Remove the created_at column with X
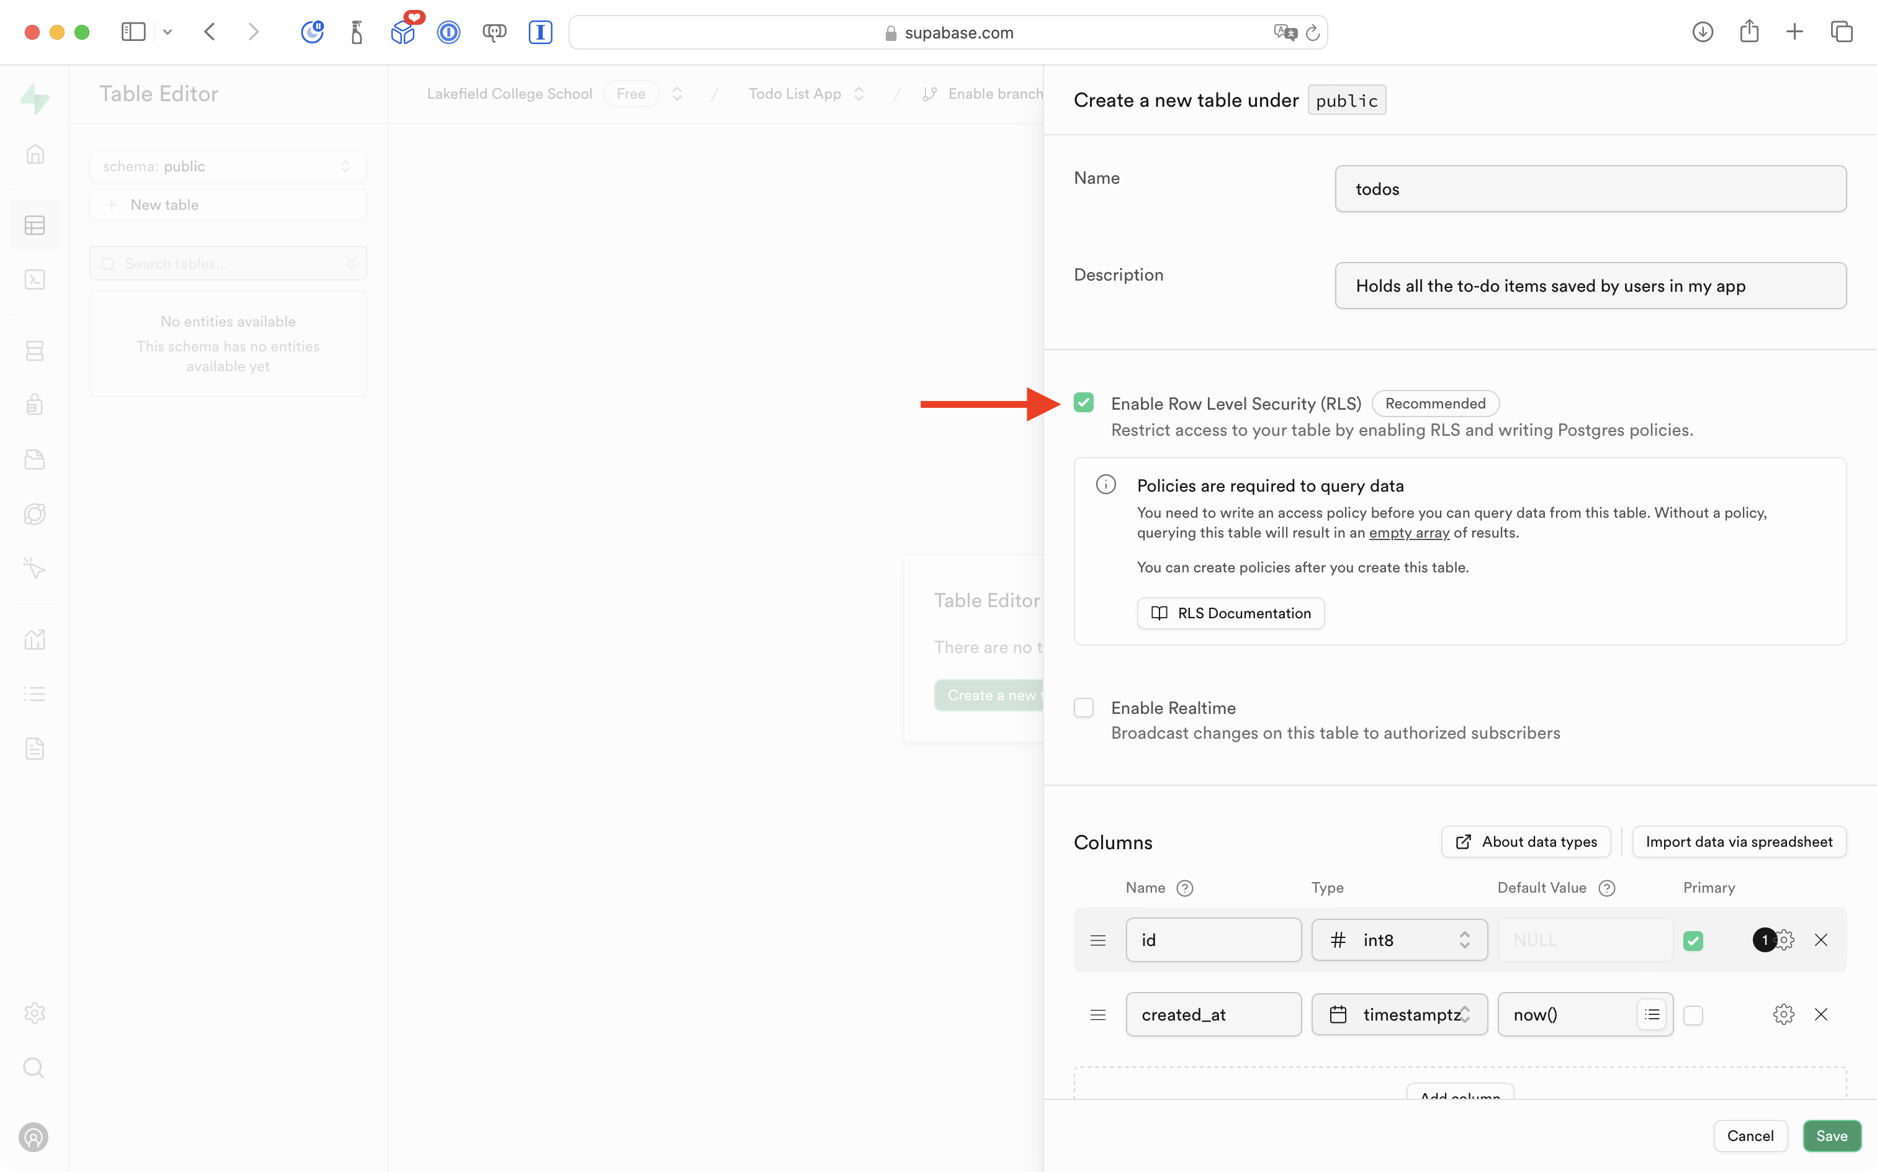This screenshot has height=1172, width=1877. pyautogui.click(x=1821, y=1014)
